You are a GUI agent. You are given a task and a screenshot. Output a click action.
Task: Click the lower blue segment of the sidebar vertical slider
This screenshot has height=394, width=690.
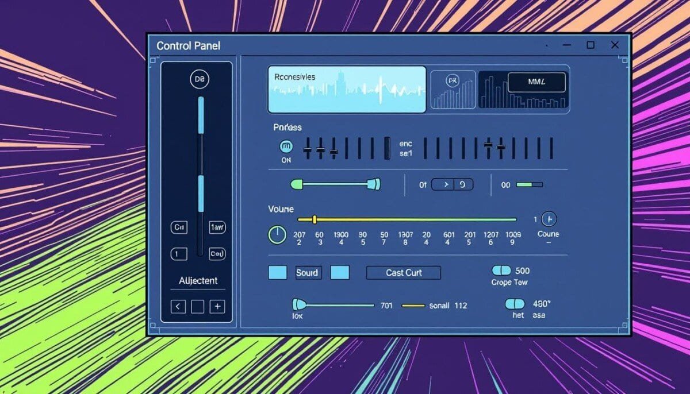pyautogui.click(x=201, y=193)
